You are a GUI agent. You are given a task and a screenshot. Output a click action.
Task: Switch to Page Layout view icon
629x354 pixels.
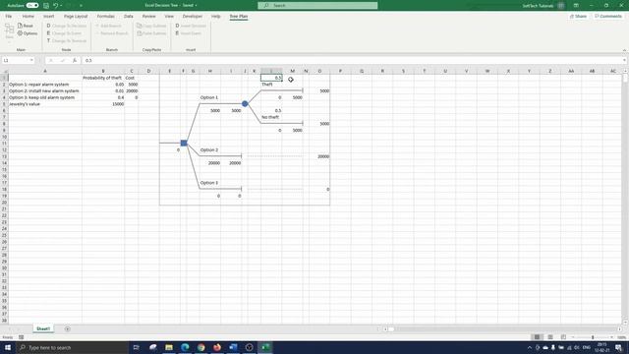[550, 337]
